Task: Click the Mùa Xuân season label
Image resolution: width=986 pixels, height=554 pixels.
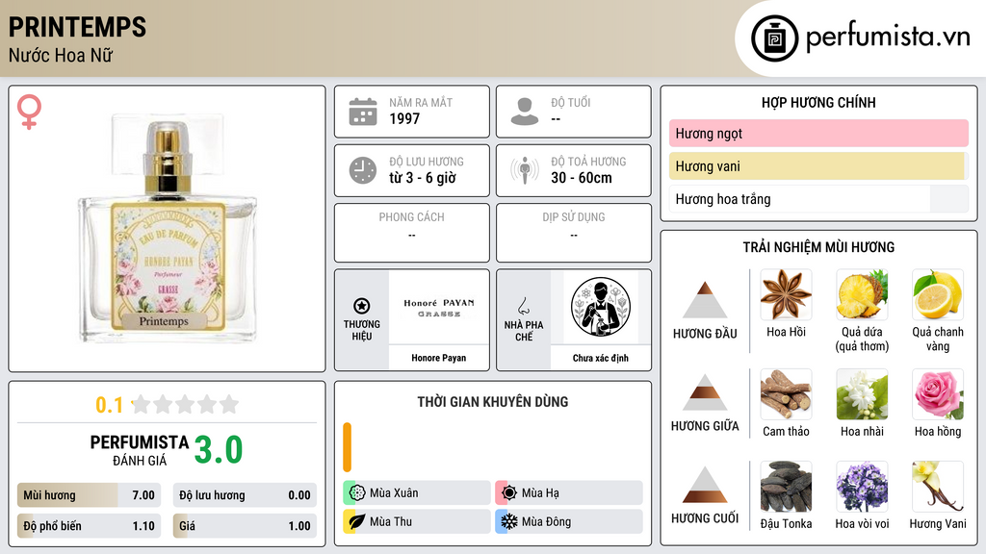Action: pos(394,493)
